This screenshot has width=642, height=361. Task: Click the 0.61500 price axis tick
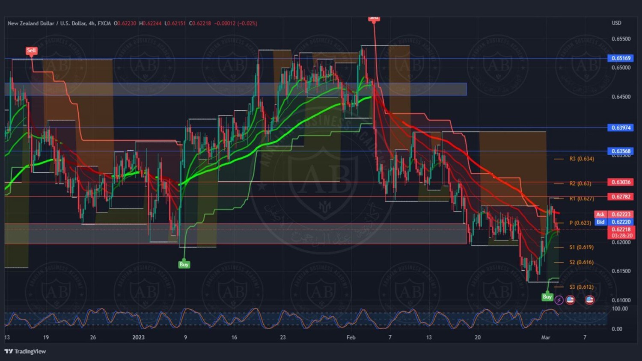point(621,271)
